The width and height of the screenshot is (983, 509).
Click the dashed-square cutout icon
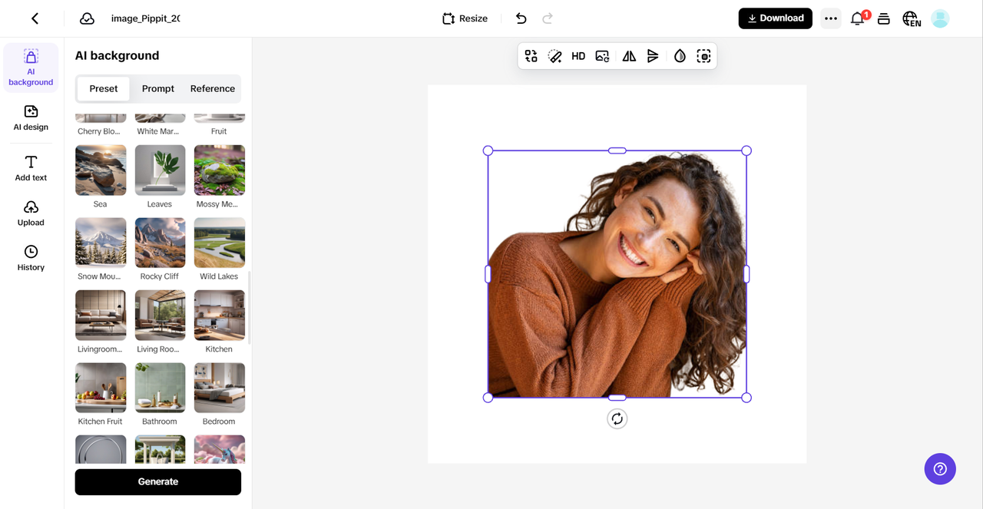click(703, 56)
